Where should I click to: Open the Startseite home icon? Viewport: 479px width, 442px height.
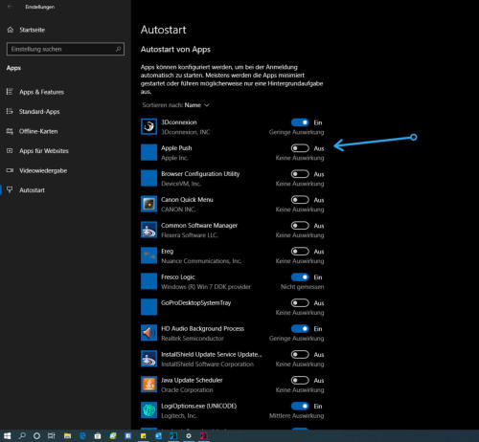[11, 30]
